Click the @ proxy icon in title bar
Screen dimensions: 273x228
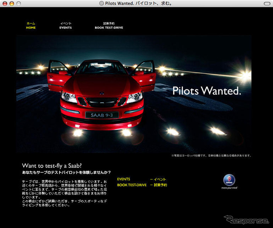click(101, 3)
